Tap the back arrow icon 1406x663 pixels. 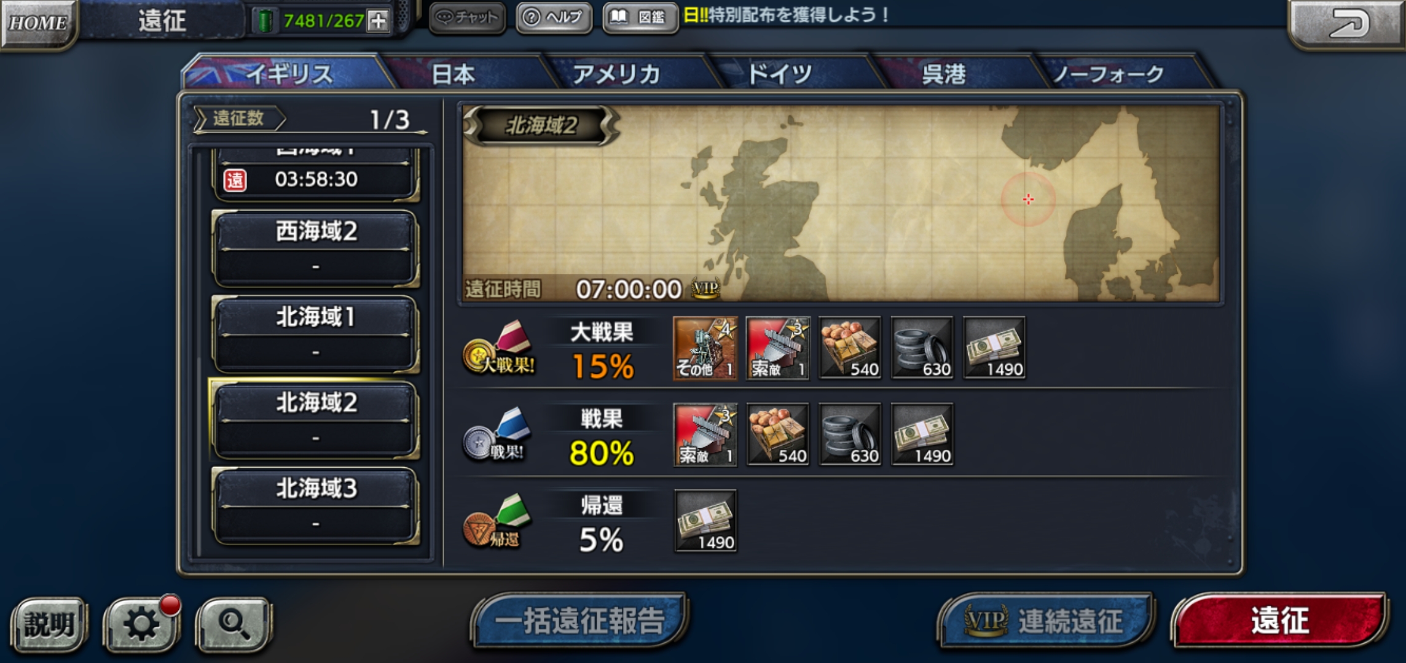point(1346,23)
